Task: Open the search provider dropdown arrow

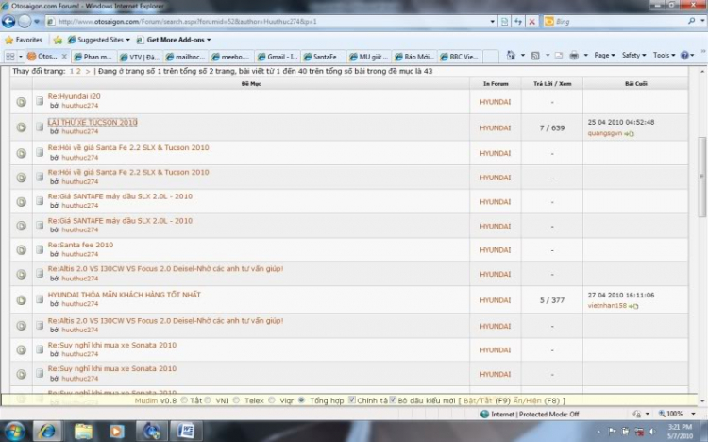Action: (x=702, y=21)
